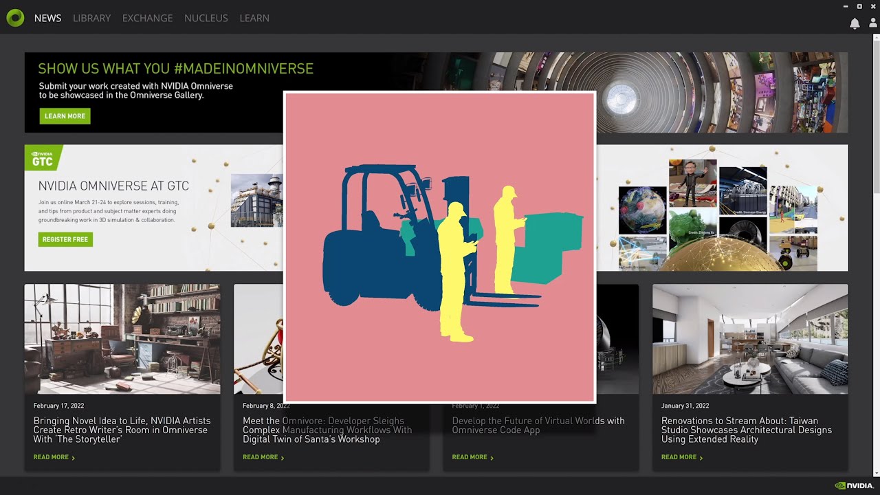This screenshot has height=495, width=880.
Task: Open the Taiwan studio interior thumbnail
Action: coord(750,339)
